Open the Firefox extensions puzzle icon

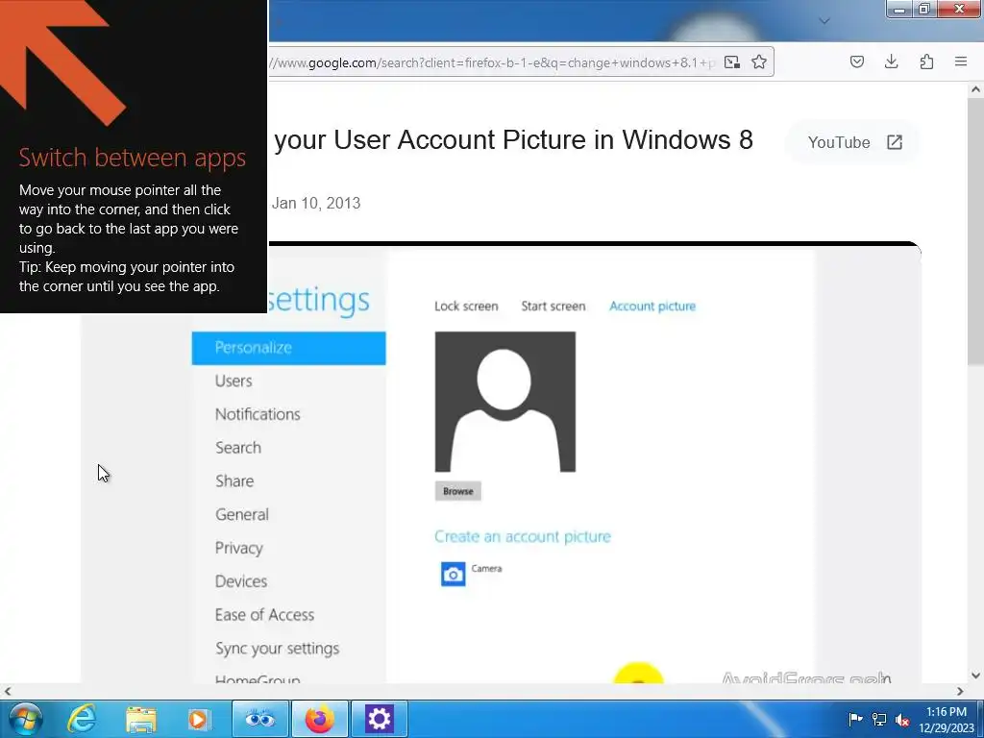(x=926, y=61)
